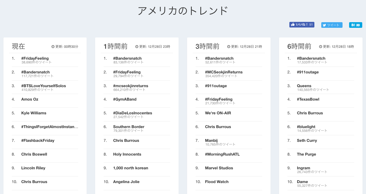Click the Hatena B! bookmark button
366x194 pixels.
tap(355, 25)
